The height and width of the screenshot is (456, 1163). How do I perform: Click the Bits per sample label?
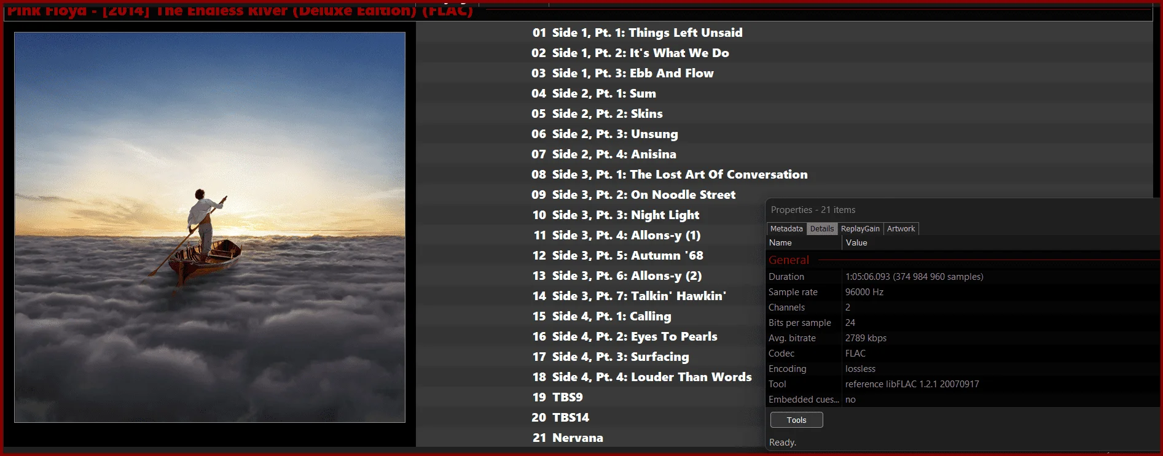coord(799,323)
